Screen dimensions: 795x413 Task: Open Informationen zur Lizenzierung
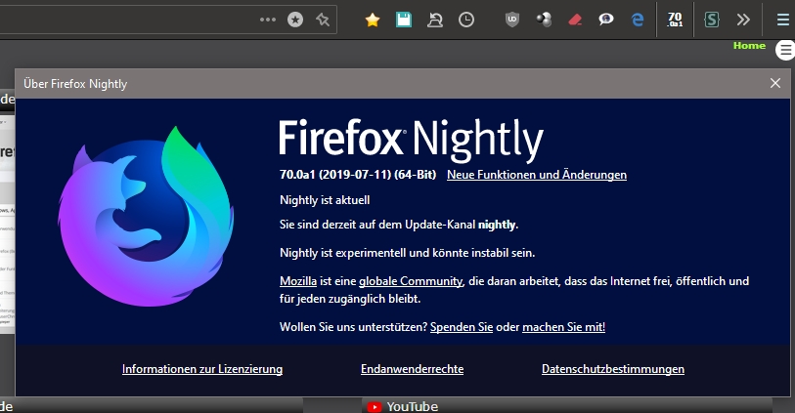click(x=202, y=369)
